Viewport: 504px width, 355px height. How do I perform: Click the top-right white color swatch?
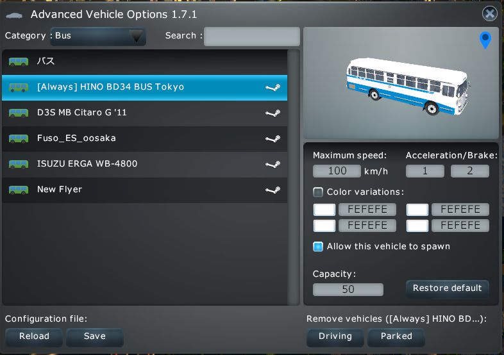[417, 210]
